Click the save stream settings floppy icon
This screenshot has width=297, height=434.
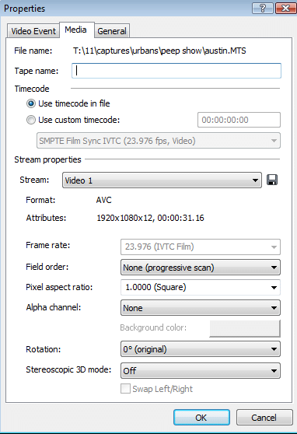pos(272,180)
